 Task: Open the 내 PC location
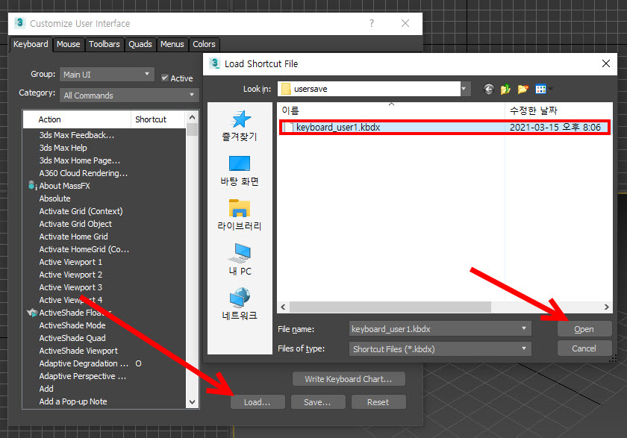(x=240, y=260)
